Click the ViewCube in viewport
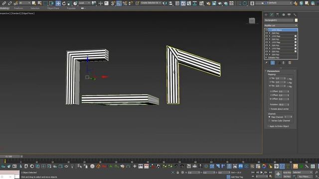Screen dimensions: 319x179 click(252, 21)
